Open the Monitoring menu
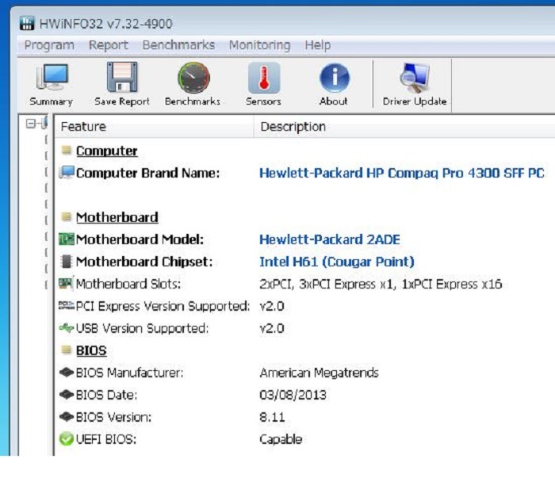 259,45
